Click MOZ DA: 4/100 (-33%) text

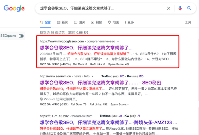coord(54,104)
